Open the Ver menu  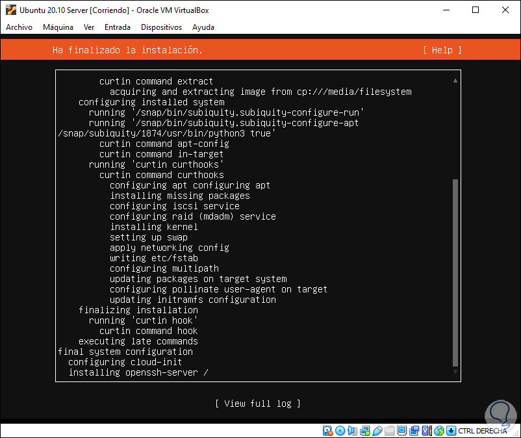click(x=89, y=27)
